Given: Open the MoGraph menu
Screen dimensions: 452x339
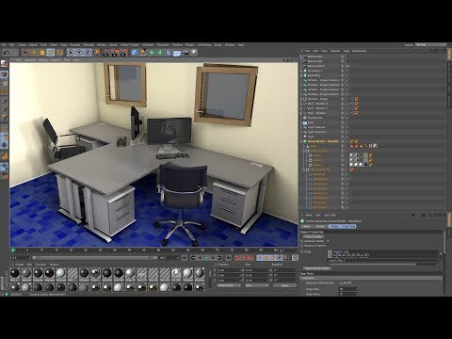Looking at the screenshot, I should click(148, 45).
